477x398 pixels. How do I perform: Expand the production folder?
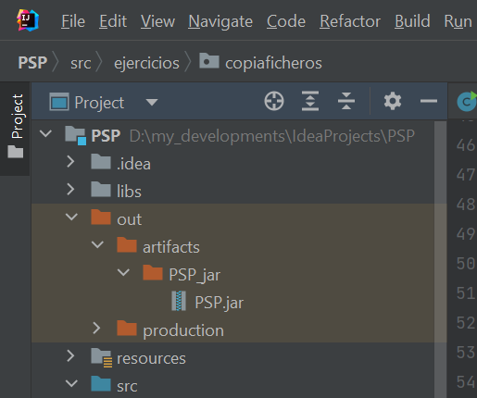tap(96, 329)
